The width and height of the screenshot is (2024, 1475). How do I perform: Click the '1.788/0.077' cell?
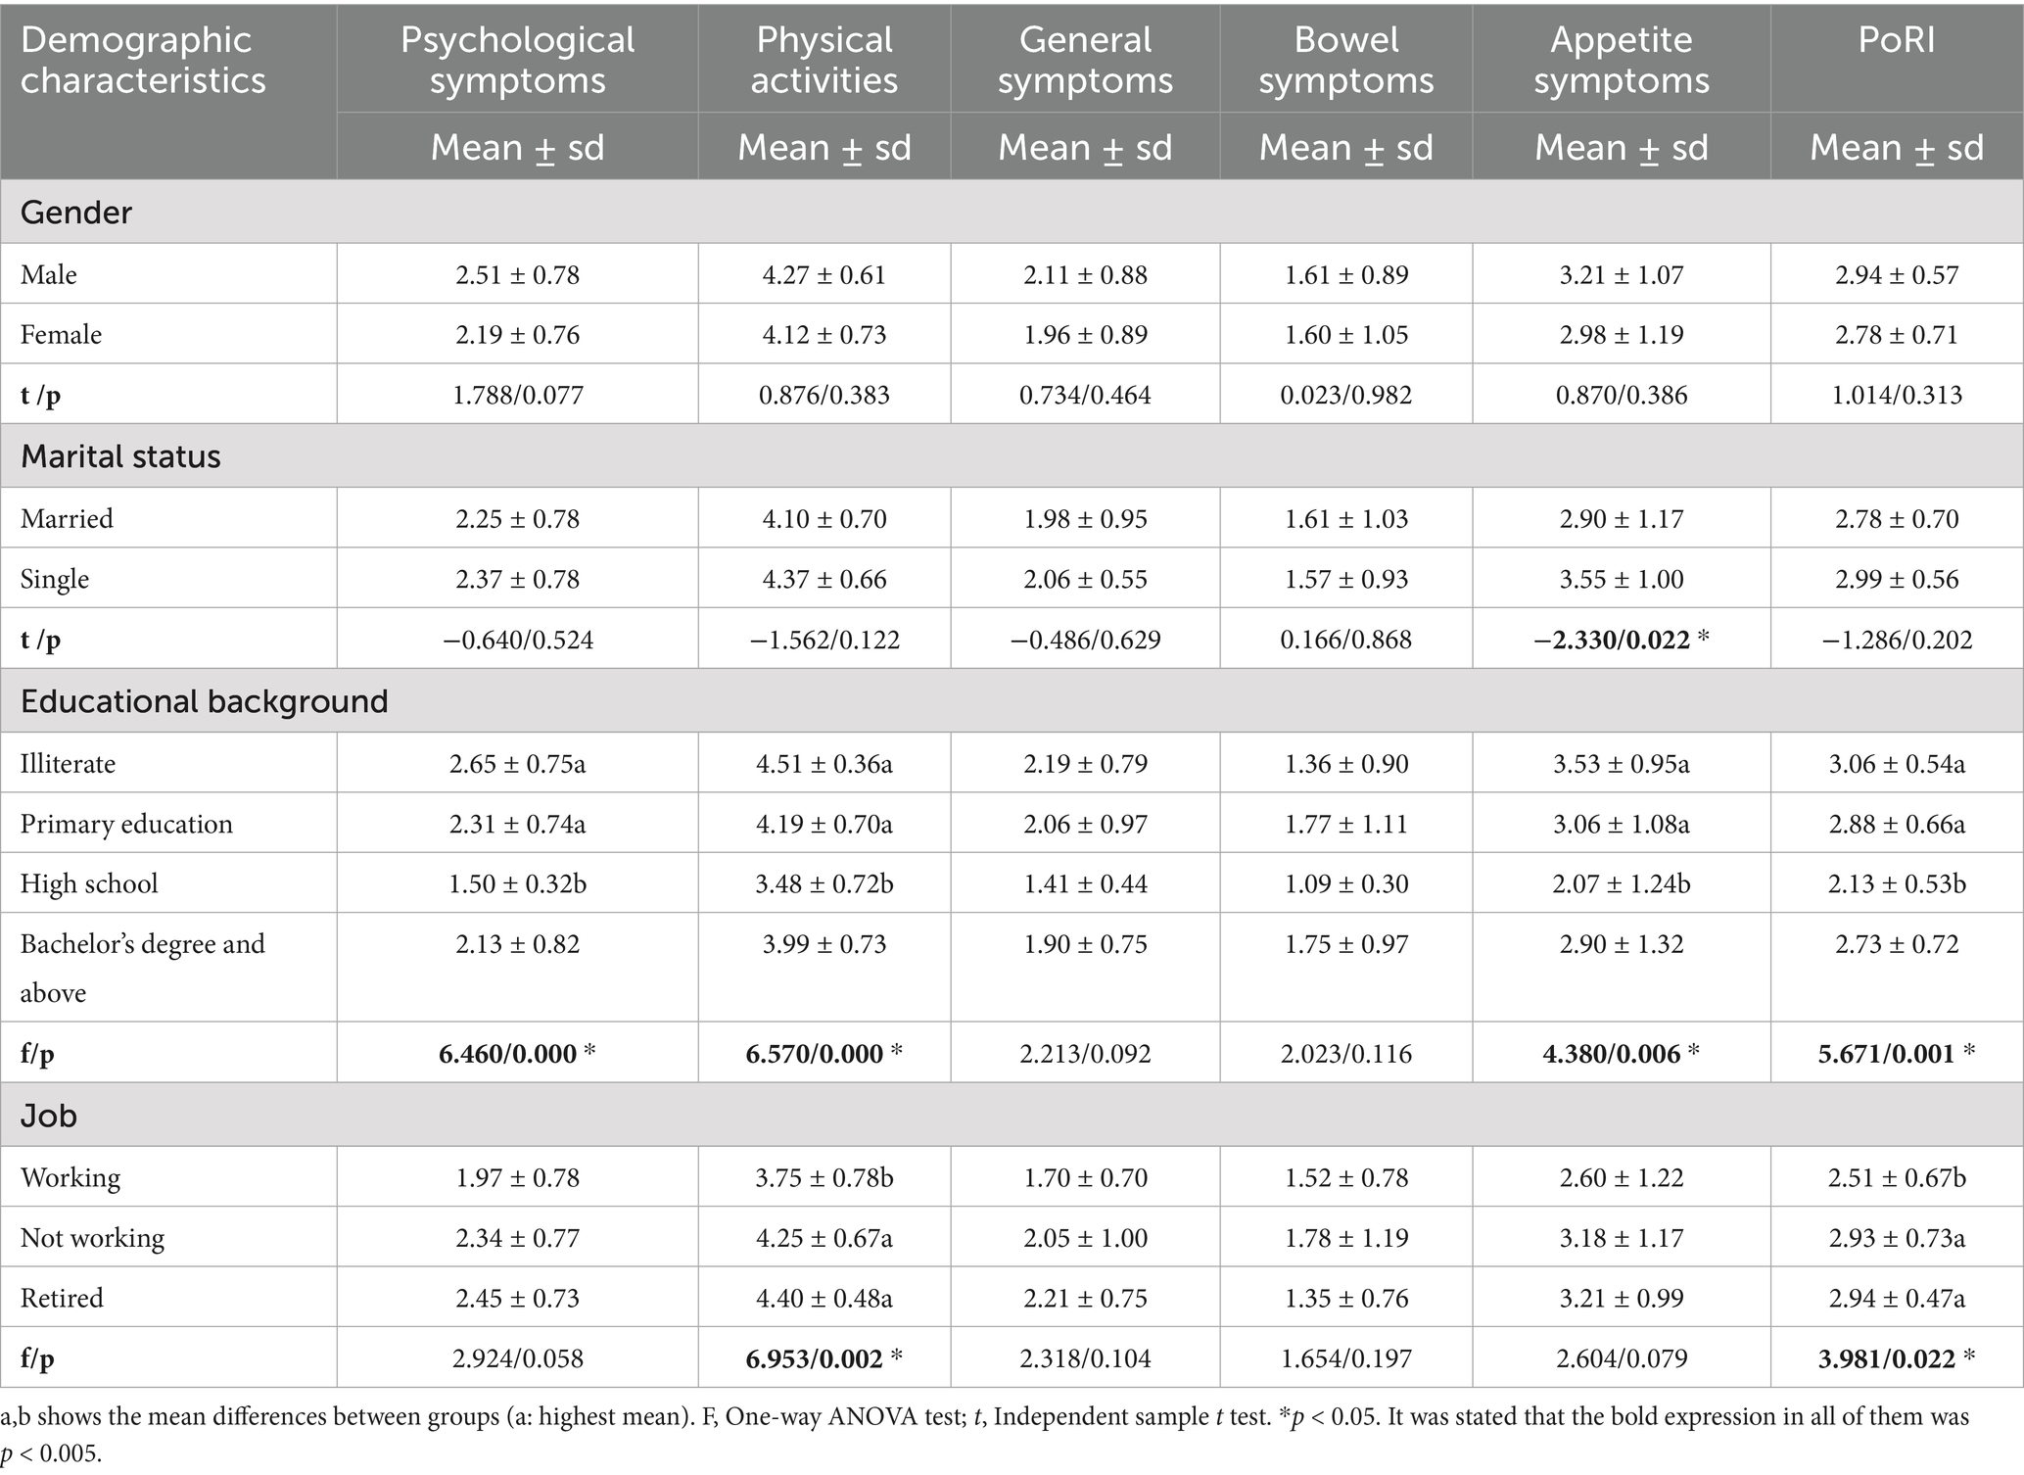pyautogui.click(x=517, y=395)
